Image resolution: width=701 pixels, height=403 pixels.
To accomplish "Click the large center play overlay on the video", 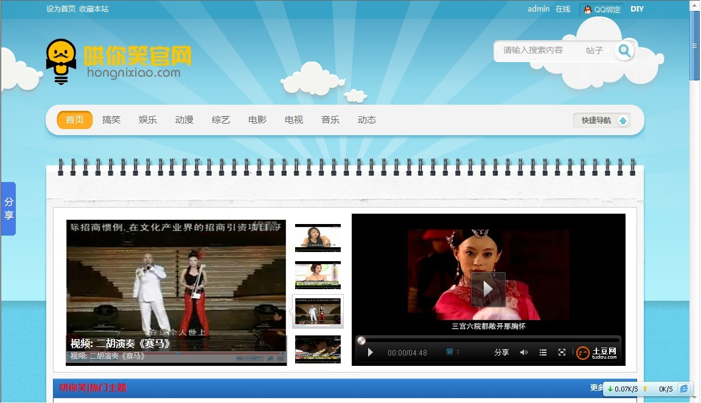I will [488, 289].
